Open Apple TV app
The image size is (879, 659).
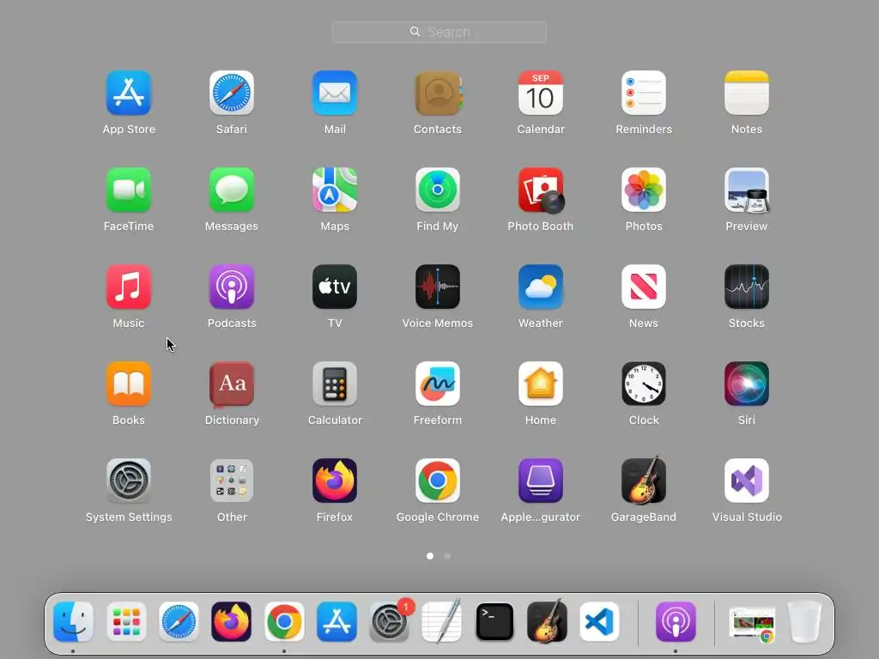(x=335, y=287)
